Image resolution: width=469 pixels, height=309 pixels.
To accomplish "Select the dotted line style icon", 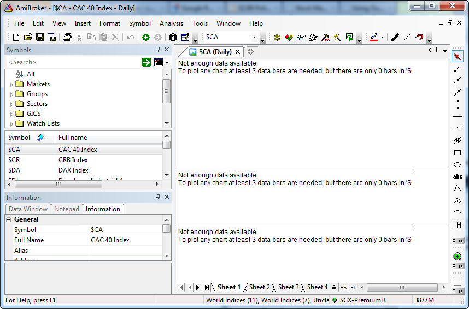I will tap(407, 37).
